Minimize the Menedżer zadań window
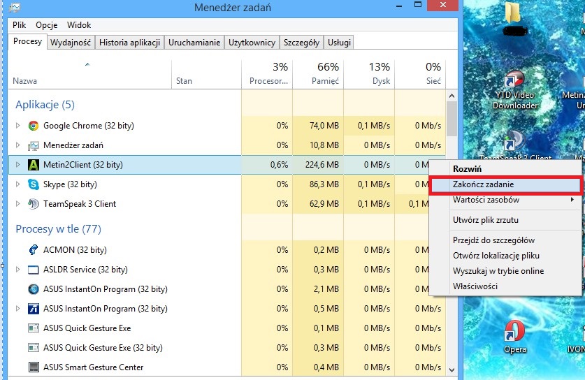Screen dimensions: 585x380 [x=399, y=6]
